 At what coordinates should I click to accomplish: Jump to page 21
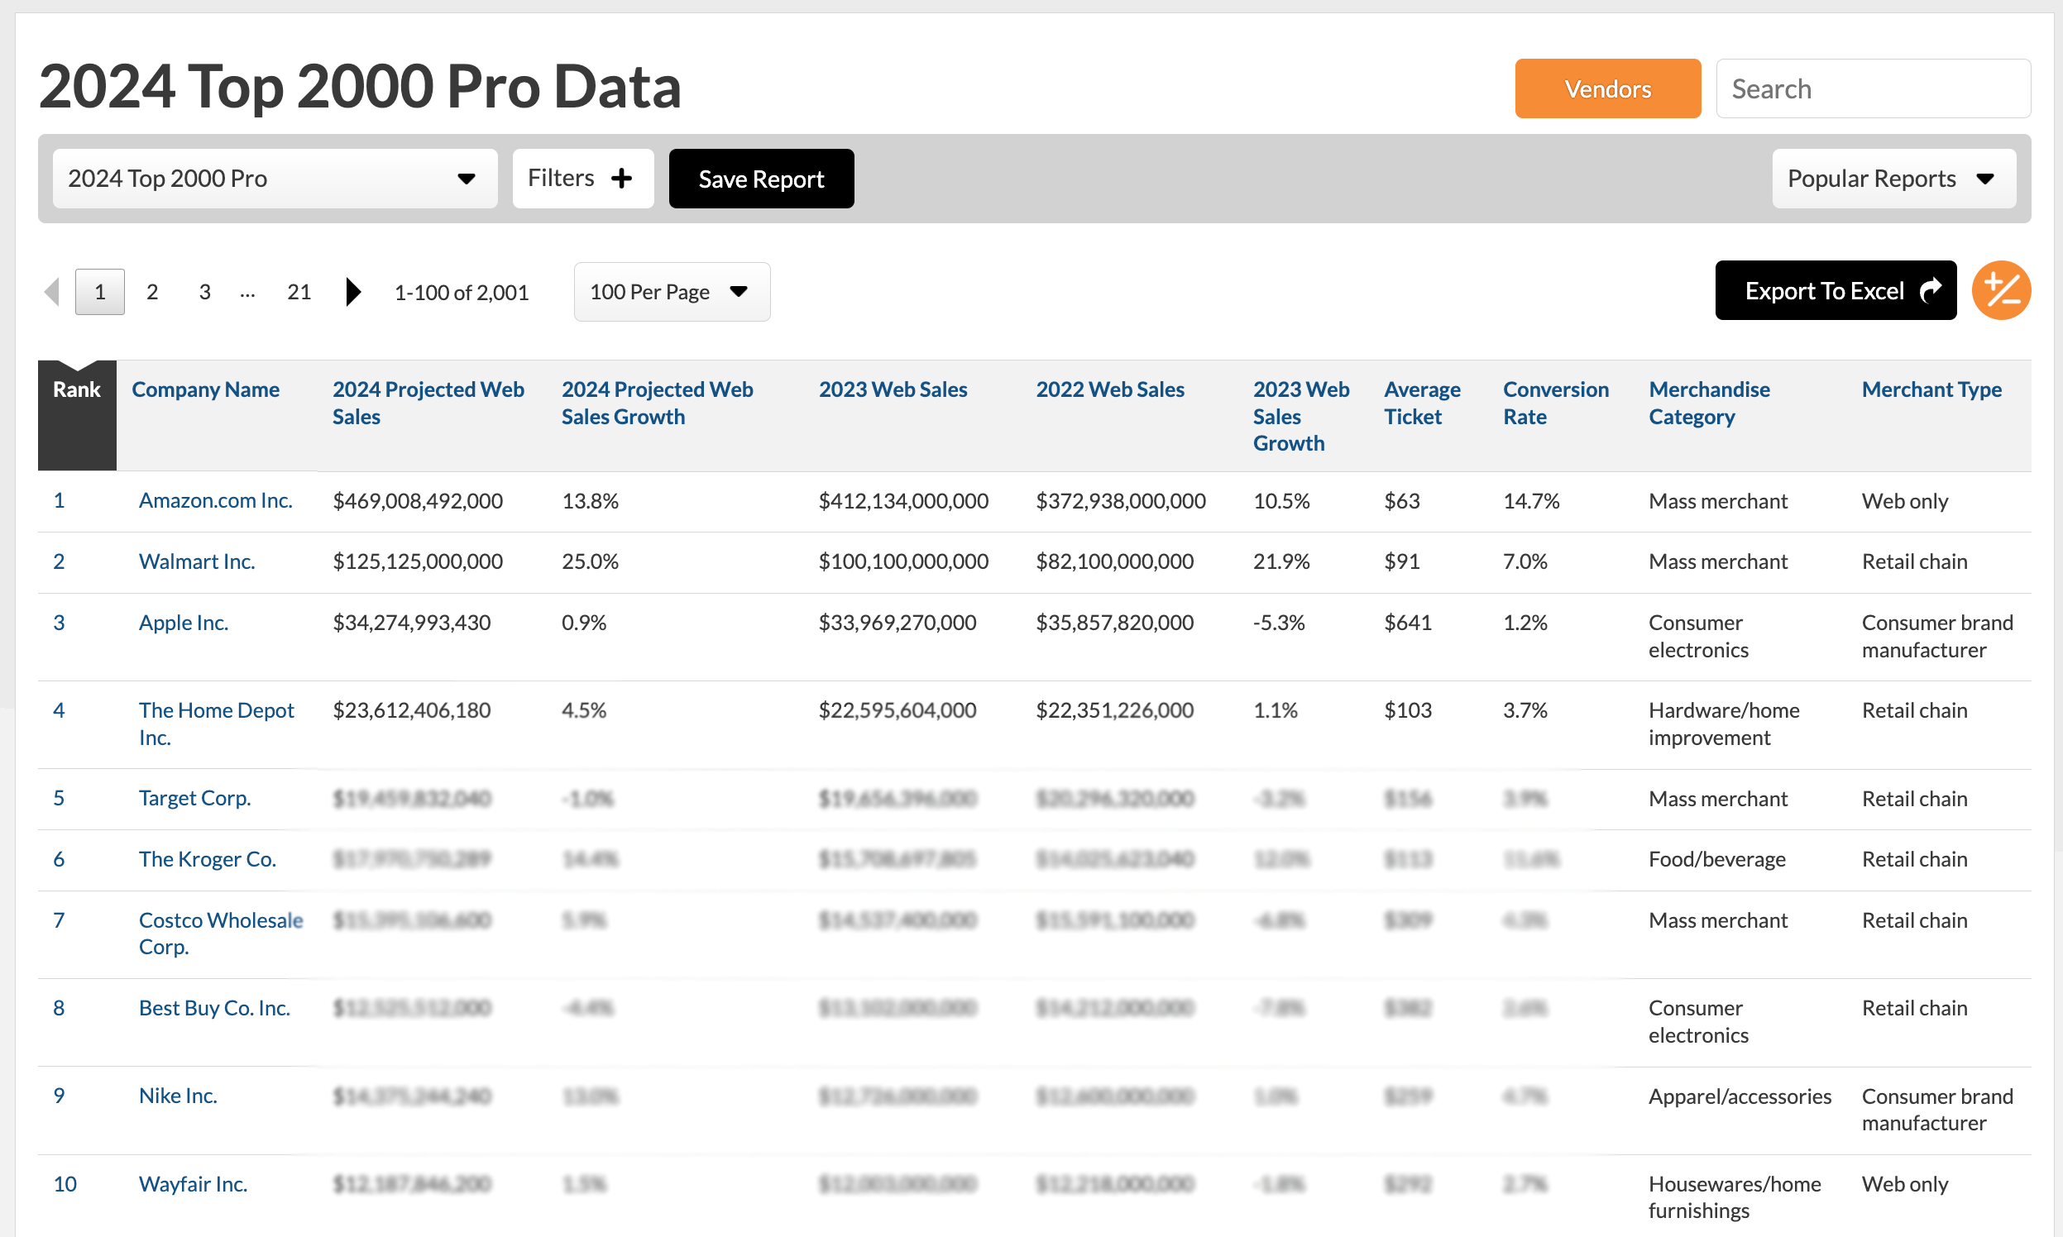299,292
